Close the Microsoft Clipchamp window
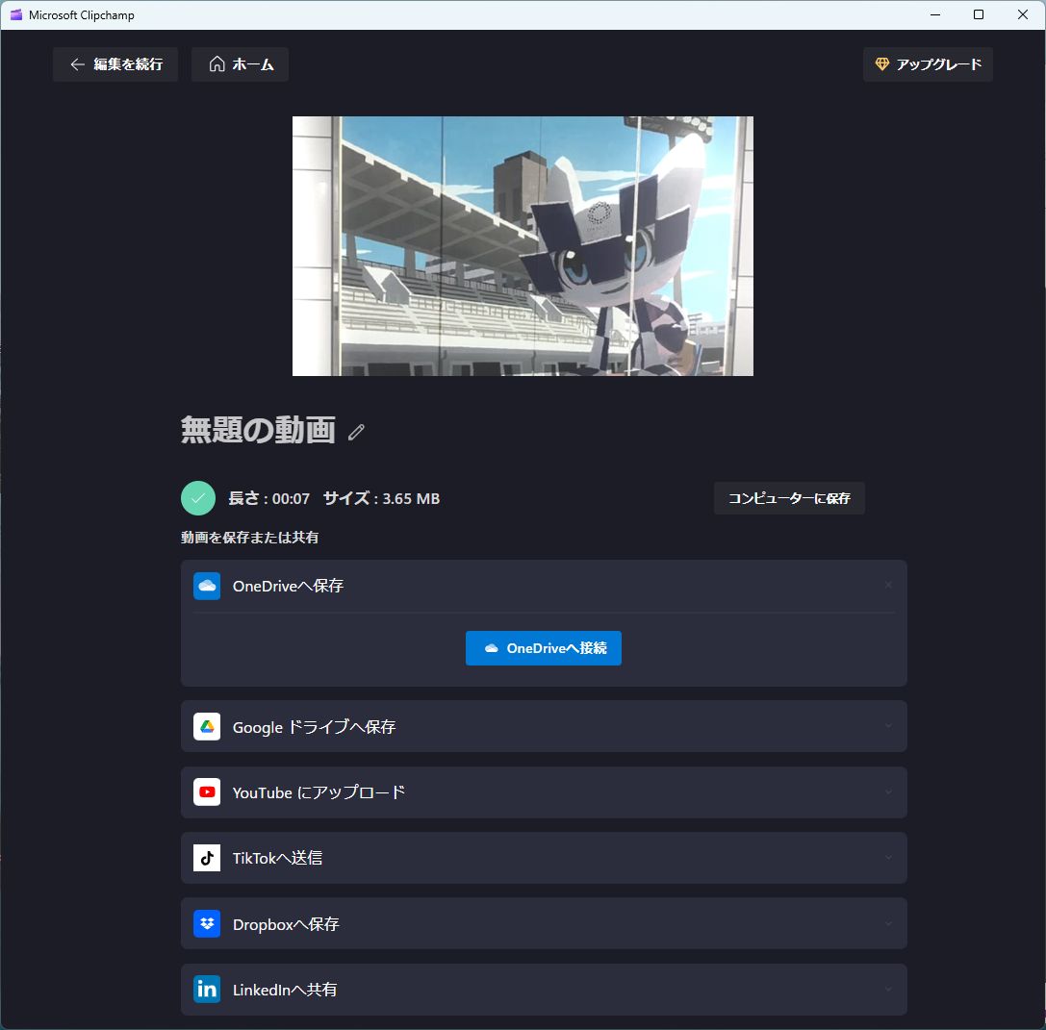The image size is (1046, 1030). click(1023, 14)
